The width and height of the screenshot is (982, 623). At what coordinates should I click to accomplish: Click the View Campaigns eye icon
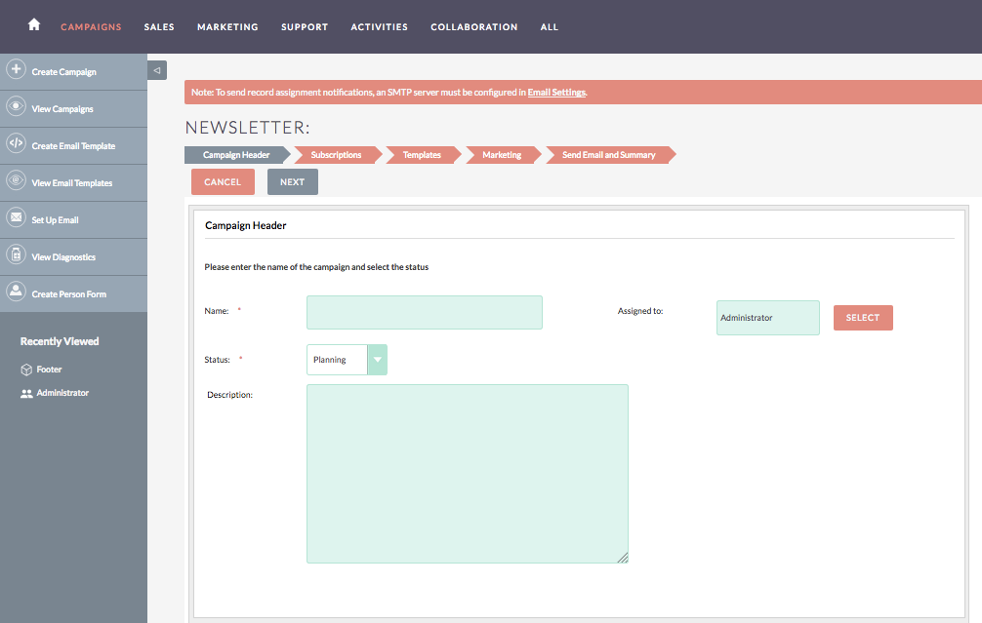pos(16,107)
